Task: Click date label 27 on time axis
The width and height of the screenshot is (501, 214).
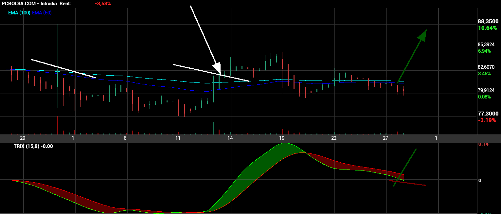Action: pos(385,138)
